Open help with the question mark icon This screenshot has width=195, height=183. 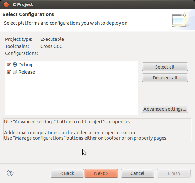click(x=10, y=173)
